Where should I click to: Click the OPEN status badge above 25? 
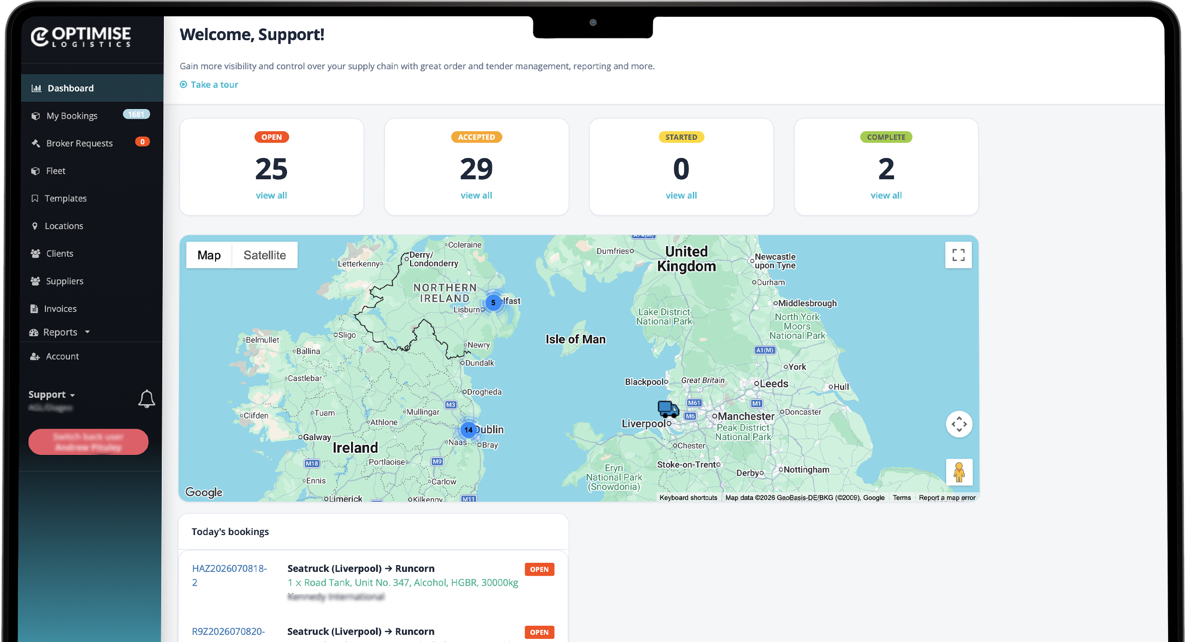pos(271,137)
